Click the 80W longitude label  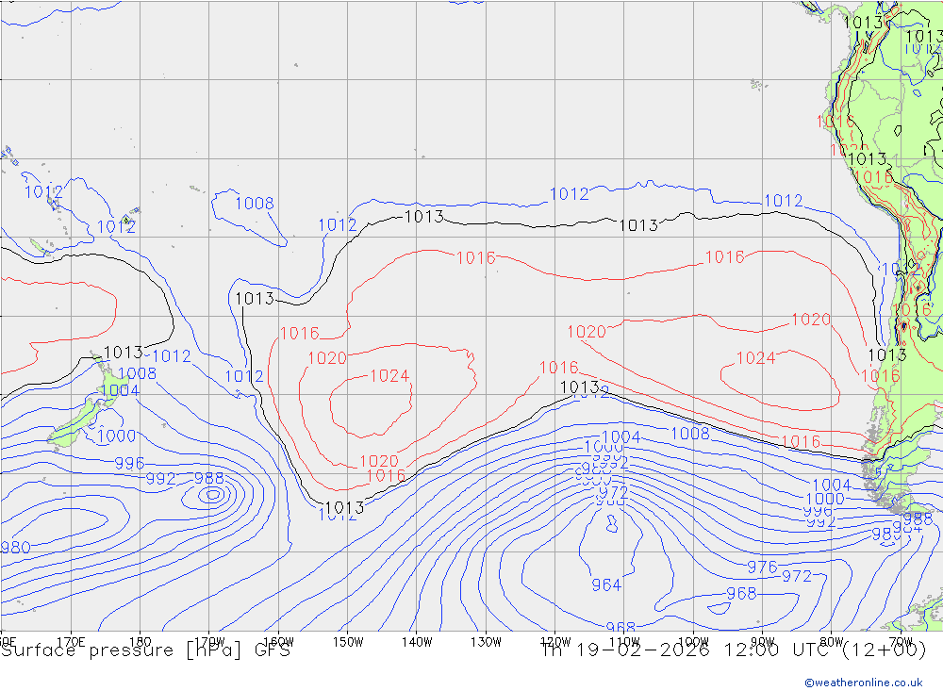832,642
